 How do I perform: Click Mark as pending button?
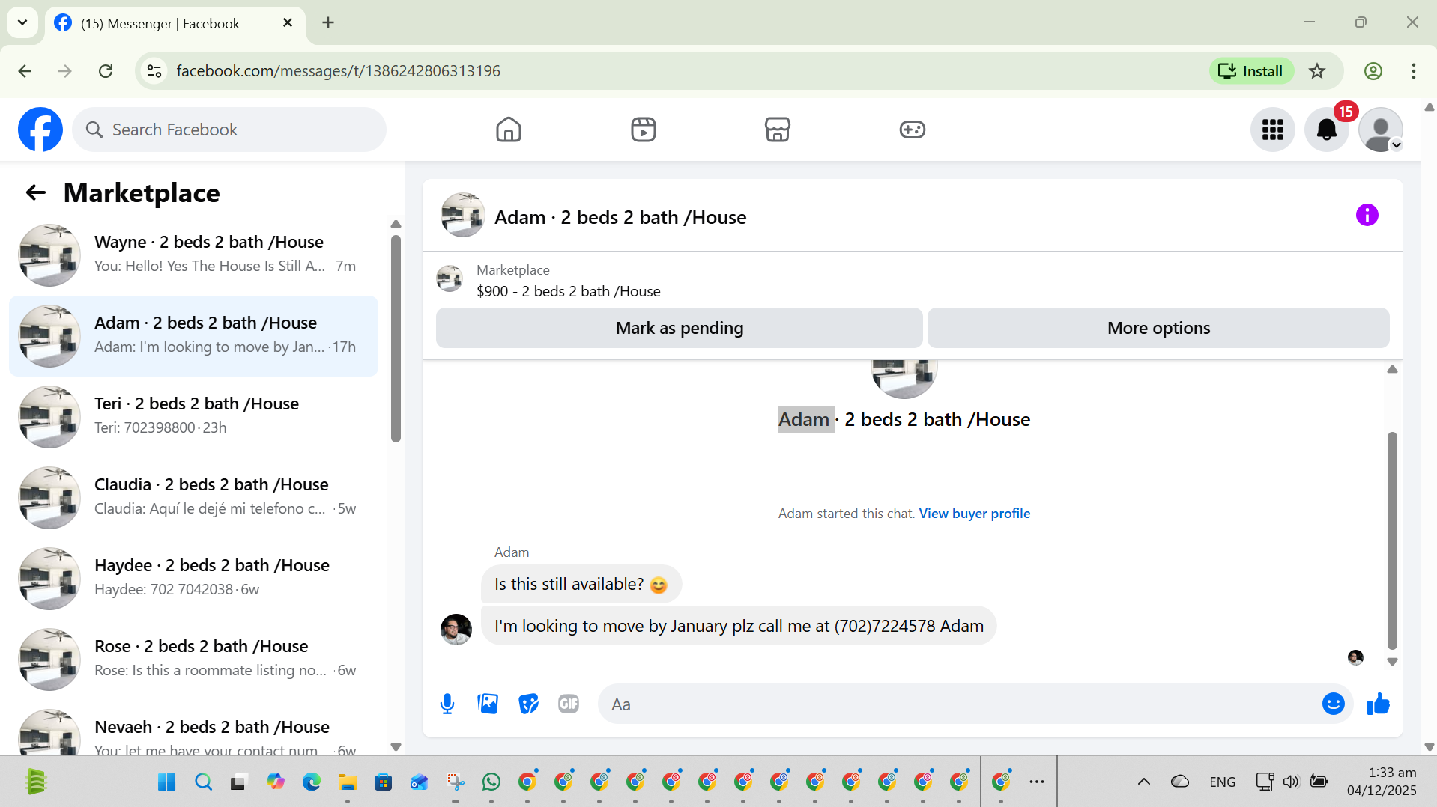pyautogui.click(x=679, y=328)
